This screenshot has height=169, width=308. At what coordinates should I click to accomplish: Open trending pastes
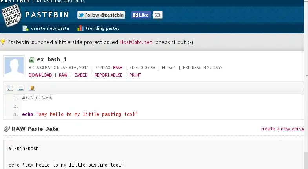click(102, 28)
